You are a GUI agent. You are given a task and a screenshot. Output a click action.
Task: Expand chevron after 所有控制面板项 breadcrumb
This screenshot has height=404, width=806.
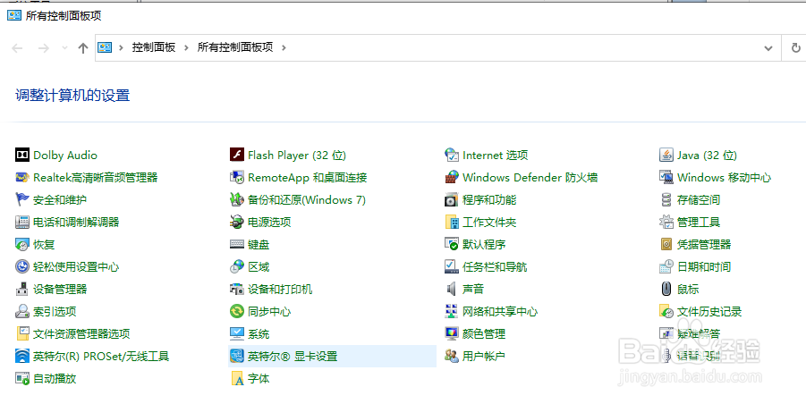(284, 47)
